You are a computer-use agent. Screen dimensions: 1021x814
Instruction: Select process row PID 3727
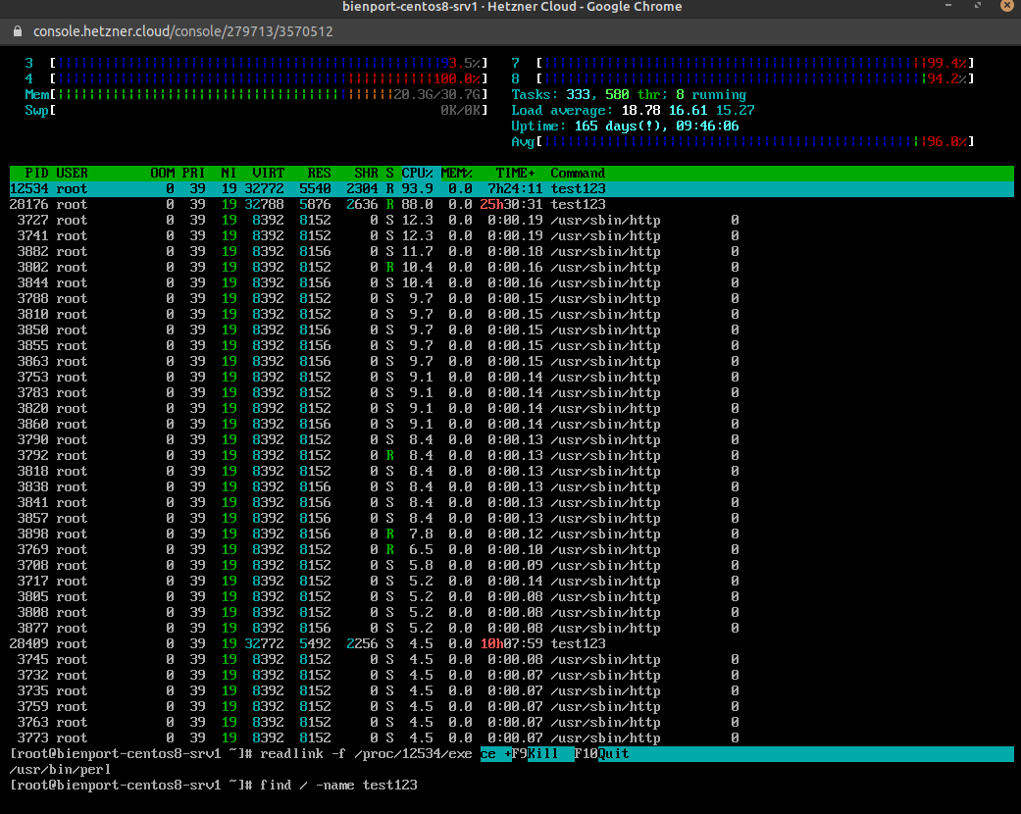pyautogui.click(x=511, y=220)
